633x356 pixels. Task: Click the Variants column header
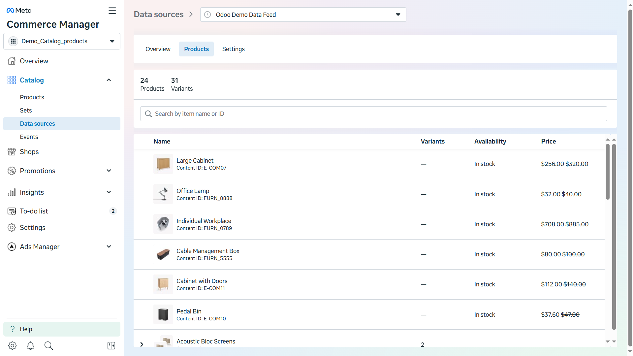click(x=433, y=141)
